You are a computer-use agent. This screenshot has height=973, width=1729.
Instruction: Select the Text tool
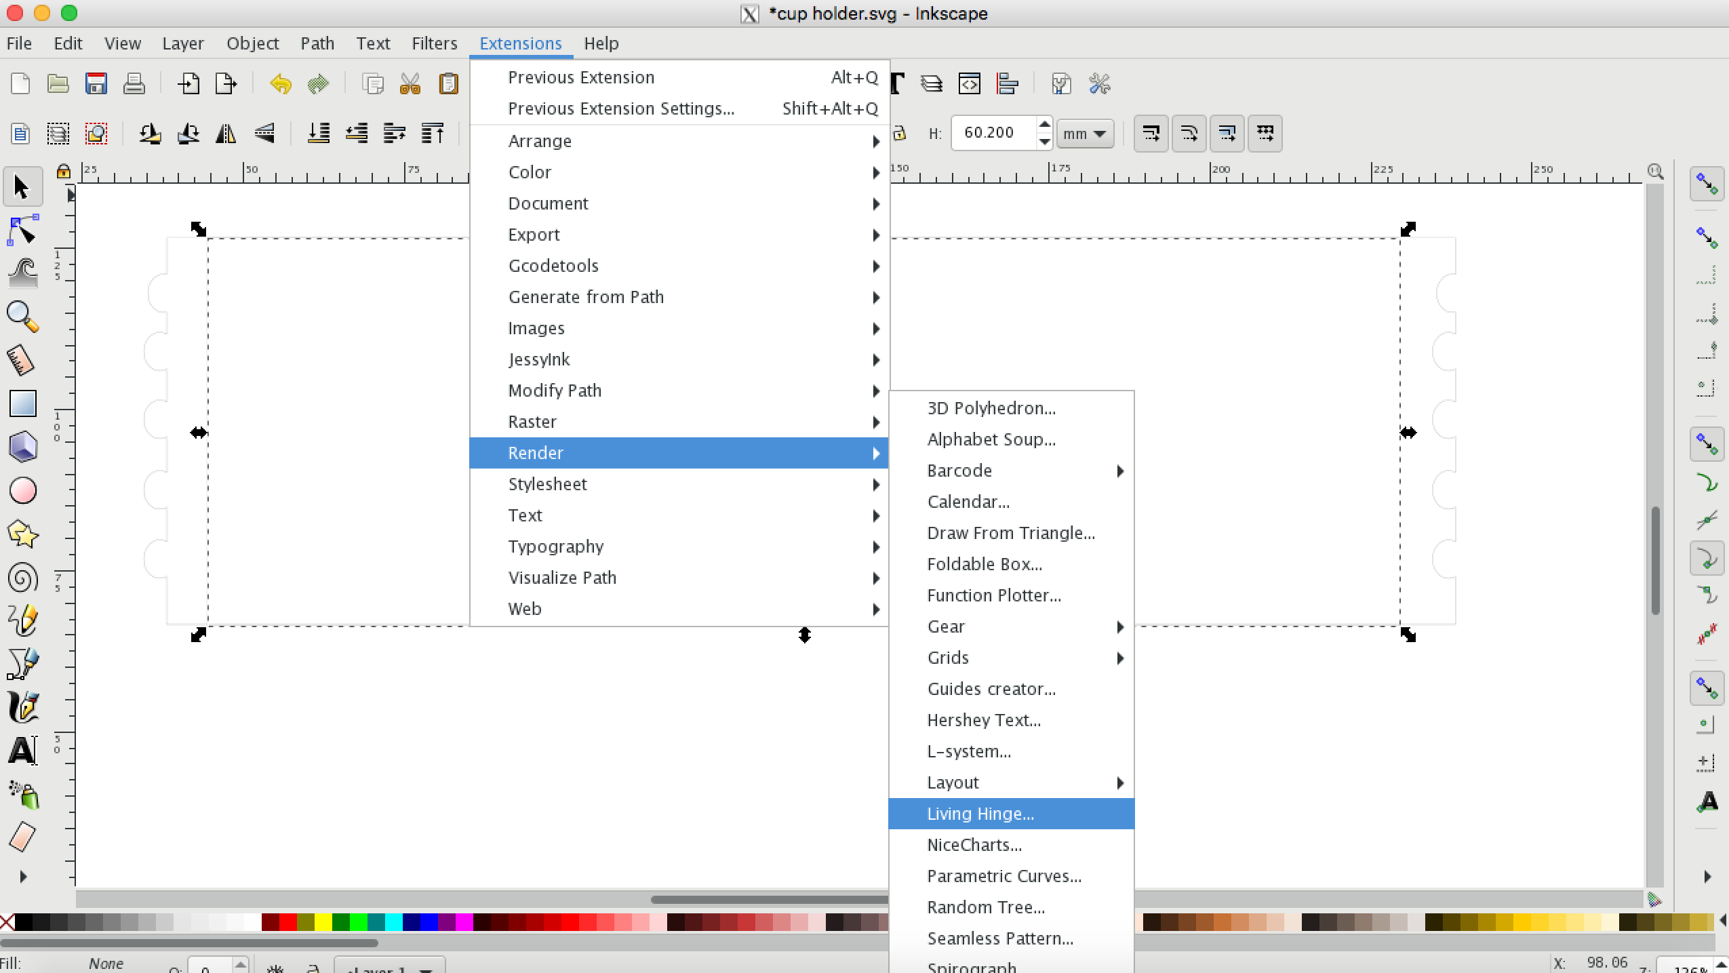coord(22,752)
